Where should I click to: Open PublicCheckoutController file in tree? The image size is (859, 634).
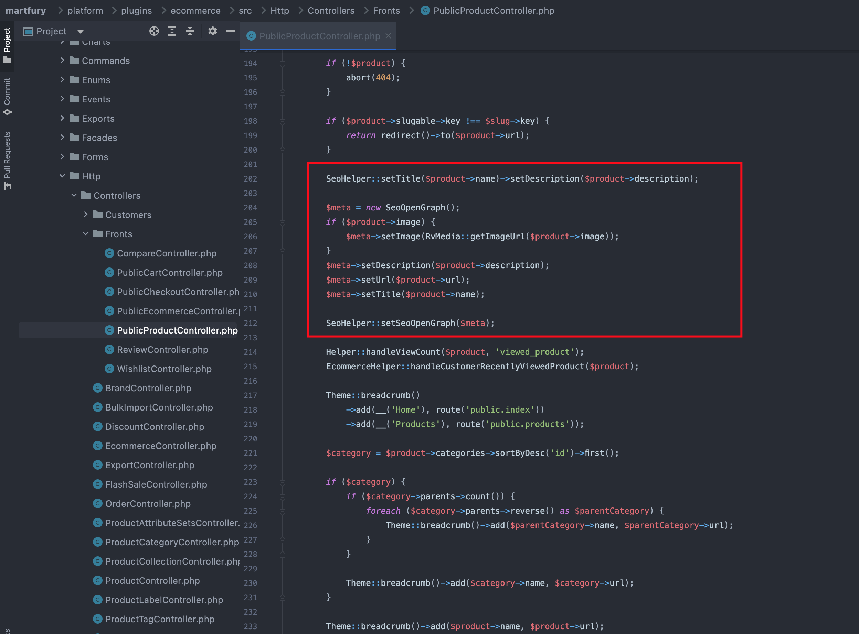172,292
